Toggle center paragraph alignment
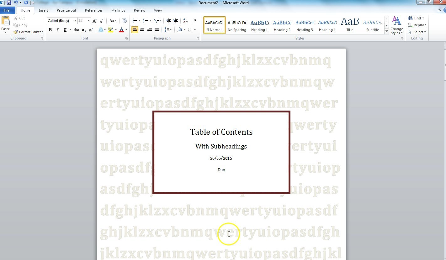Image resolution: width=446 pixels, height=260 pixels. (x=142, y=30)
